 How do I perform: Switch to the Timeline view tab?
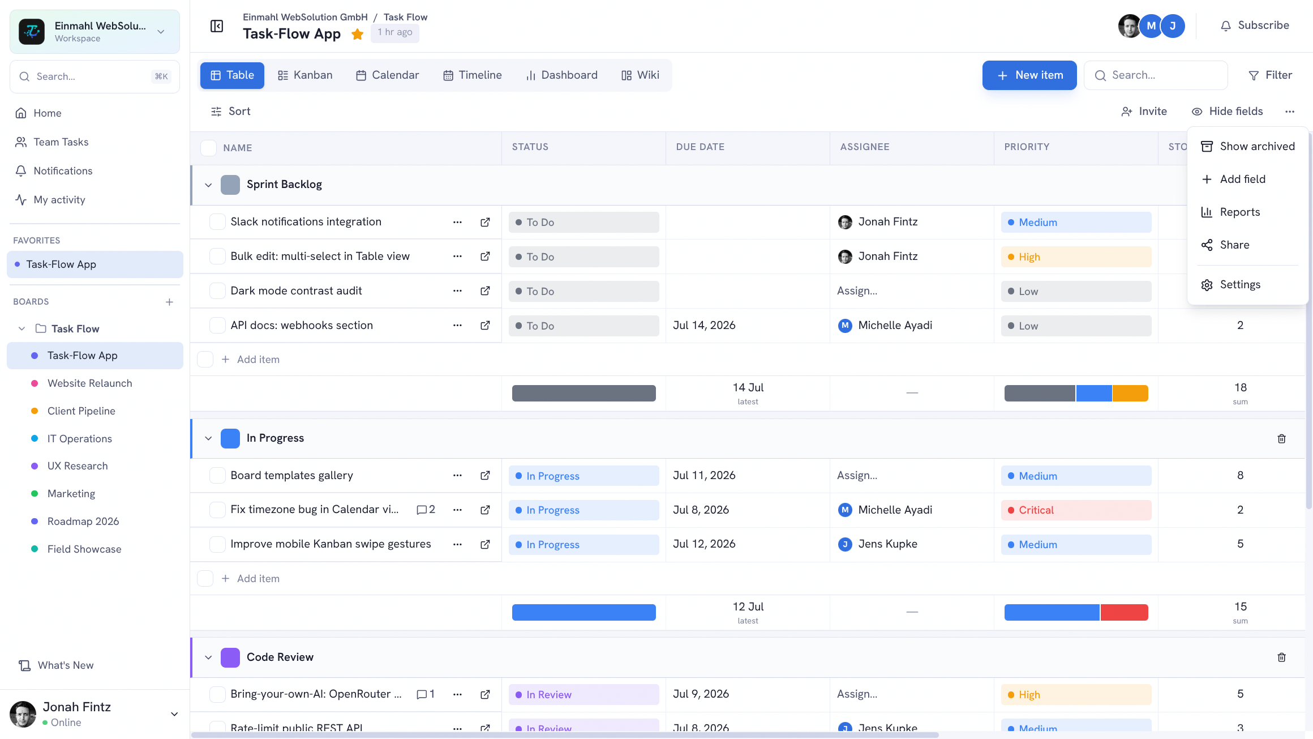coord(473,75)
